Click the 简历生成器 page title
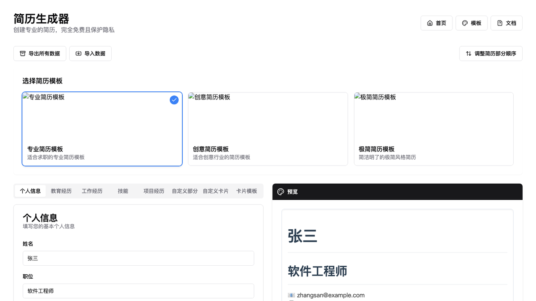This screenshot has width=536, height=301. [42, 19]
